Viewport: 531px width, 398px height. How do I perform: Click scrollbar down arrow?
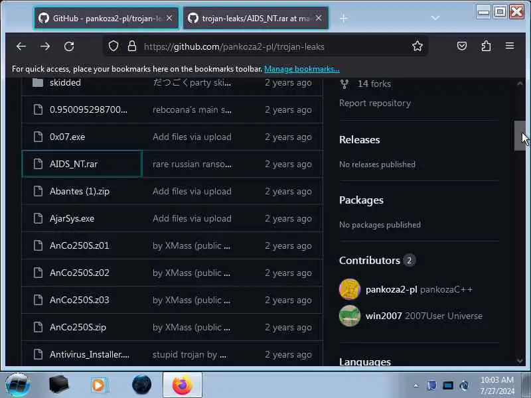520,362
